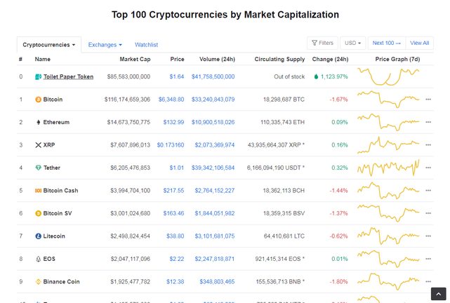Click the Toilet Paper Token icon
Screen dimensions: 450x303
pyautogui.click(x=38, y=77)
